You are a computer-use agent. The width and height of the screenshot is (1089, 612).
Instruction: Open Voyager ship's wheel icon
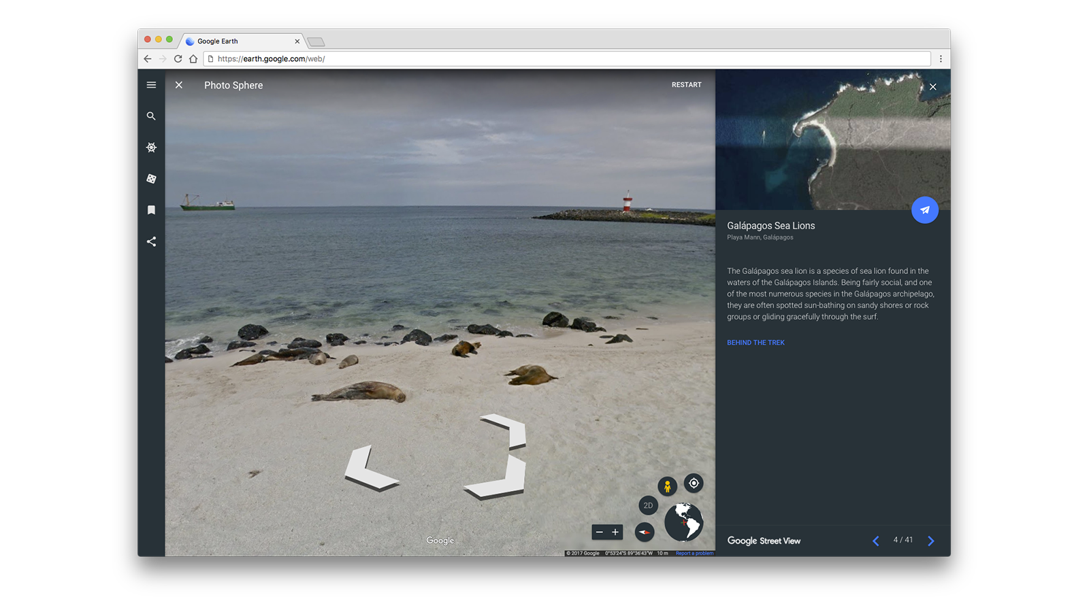coord(151,148)
